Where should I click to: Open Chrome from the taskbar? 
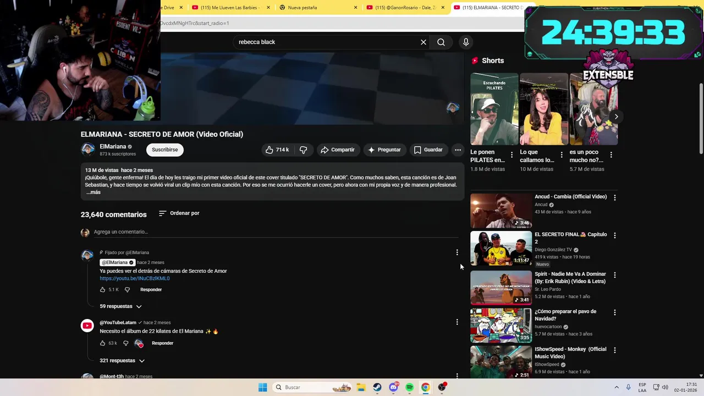(425, 387)
